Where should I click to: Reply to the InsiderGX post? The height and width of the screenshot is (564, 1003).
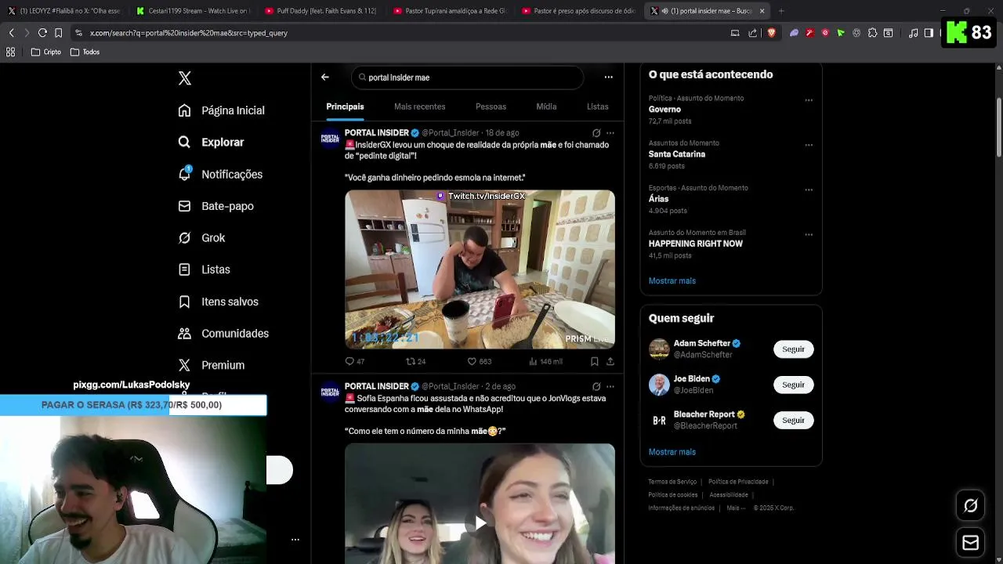coord(355,361)
